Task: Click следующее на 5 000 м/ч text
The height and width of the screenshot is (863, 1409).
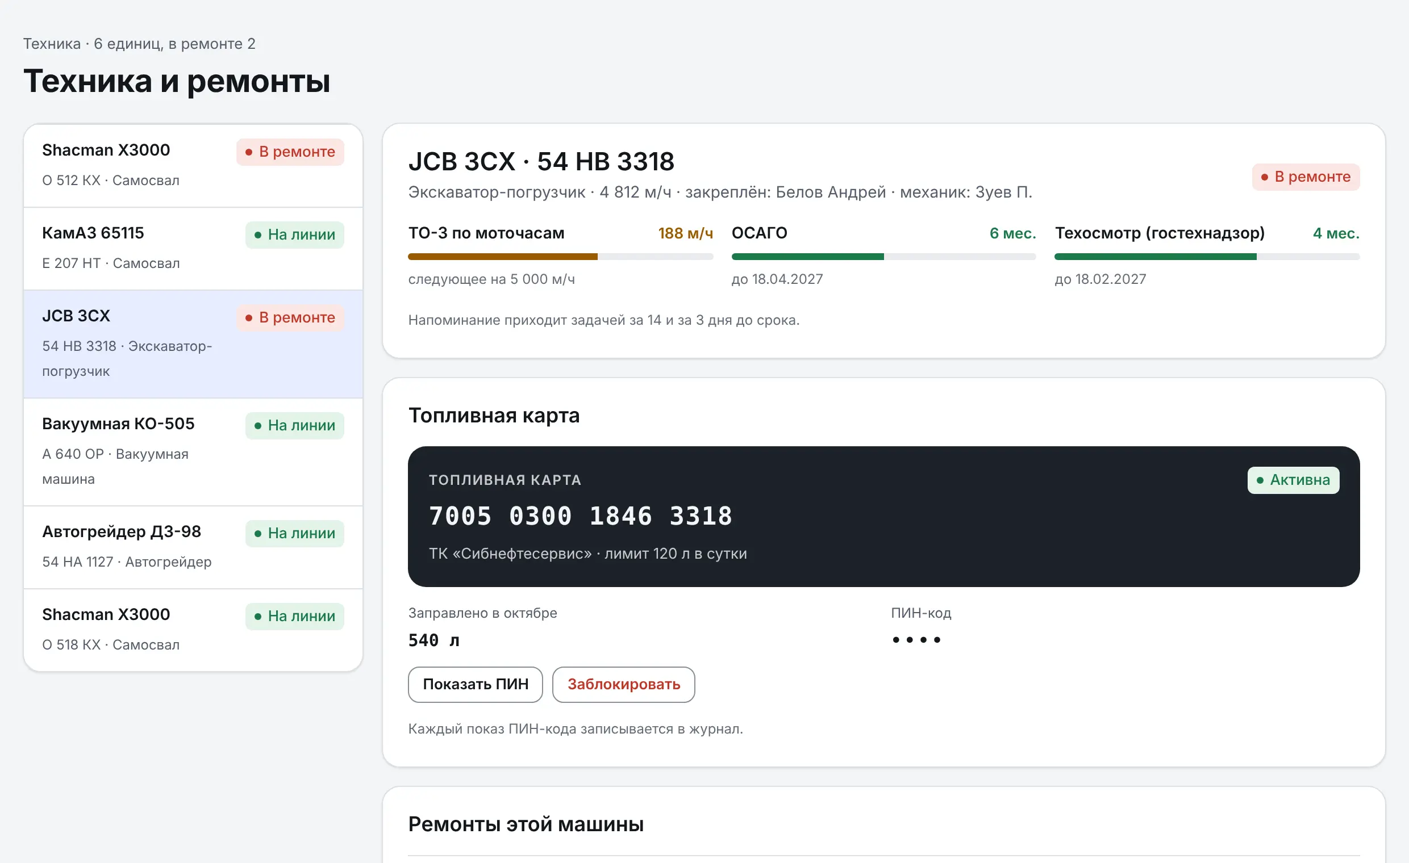Action: coord(492,279)
